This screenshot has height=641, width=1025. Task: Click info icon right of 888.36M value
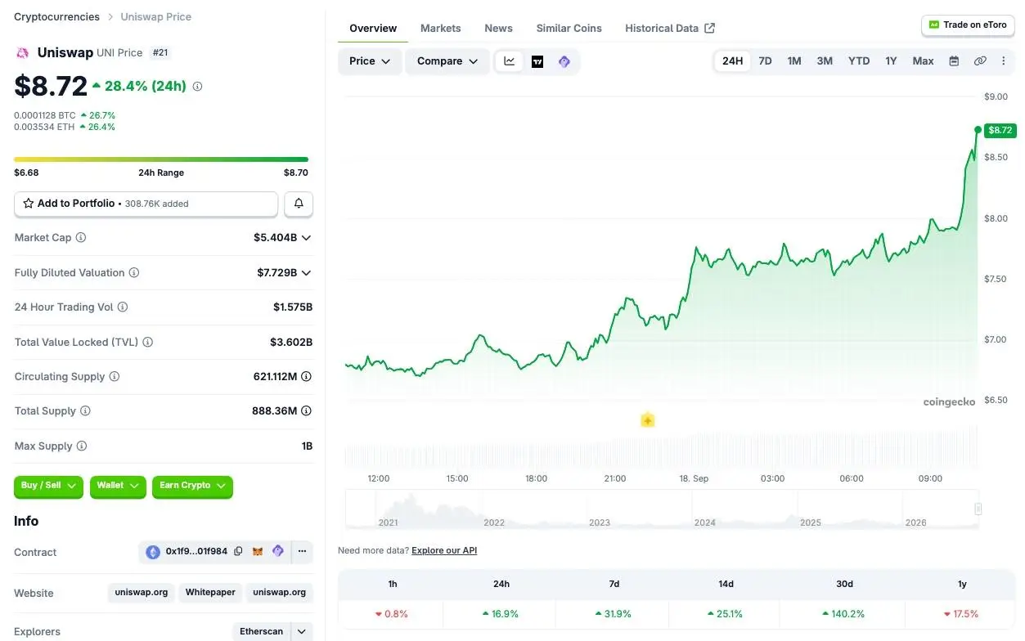pyautogui.click(x=306, y=411)
